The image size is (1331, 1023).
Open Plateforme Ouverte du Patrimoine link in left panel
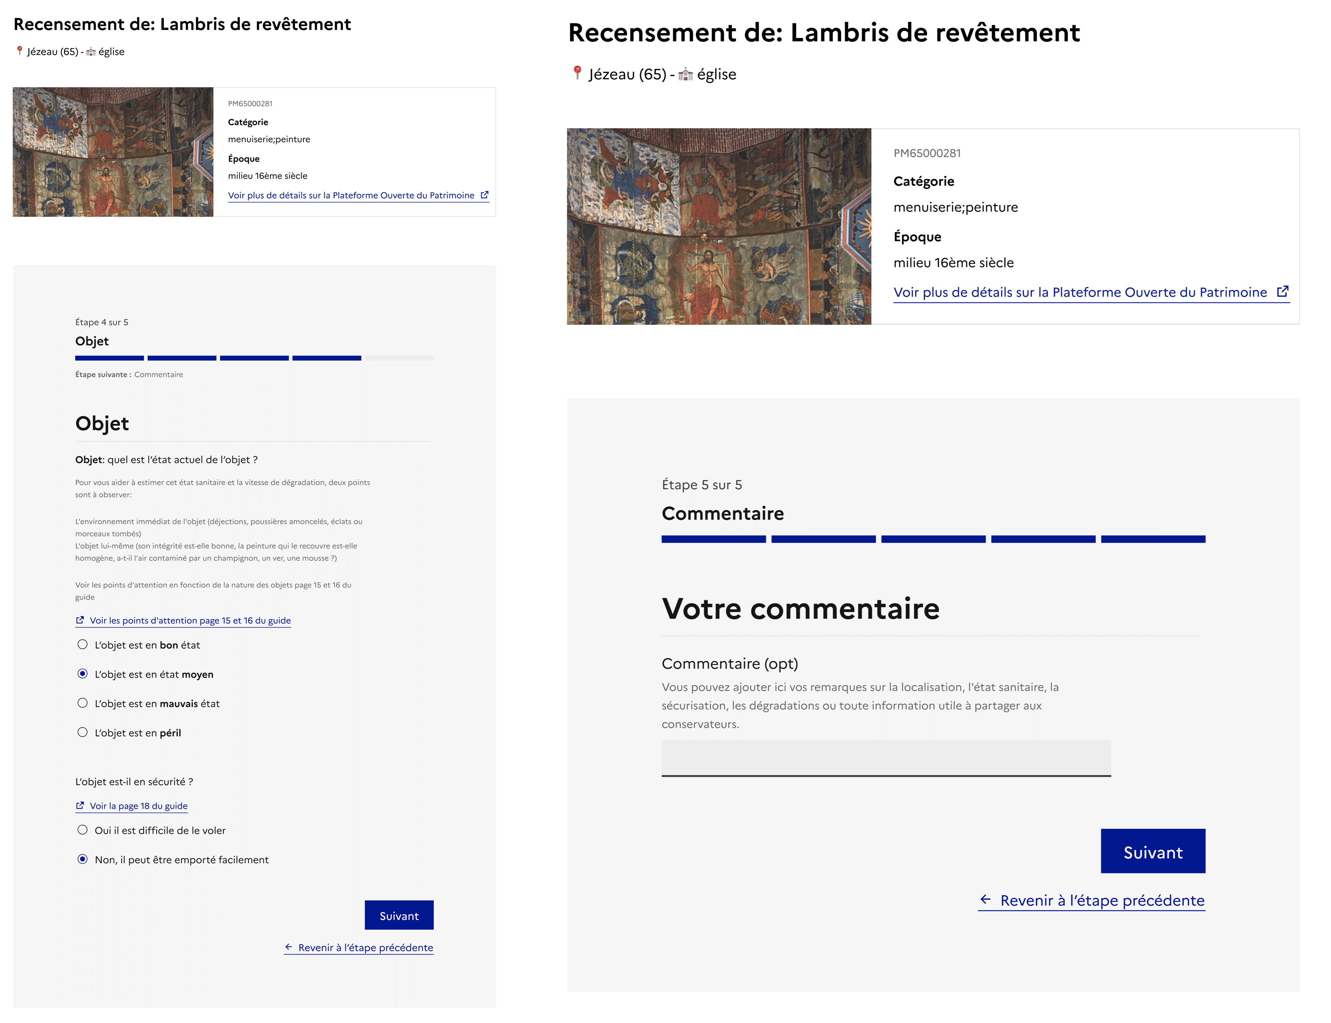tap(358, 196)
